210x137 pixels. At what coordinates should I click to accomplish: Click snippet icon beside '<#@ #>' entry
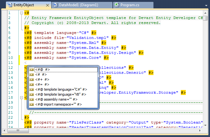(32, 69)
